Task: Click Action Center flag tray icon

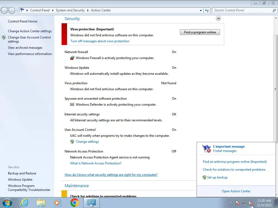Action: [x=237, y=203]
